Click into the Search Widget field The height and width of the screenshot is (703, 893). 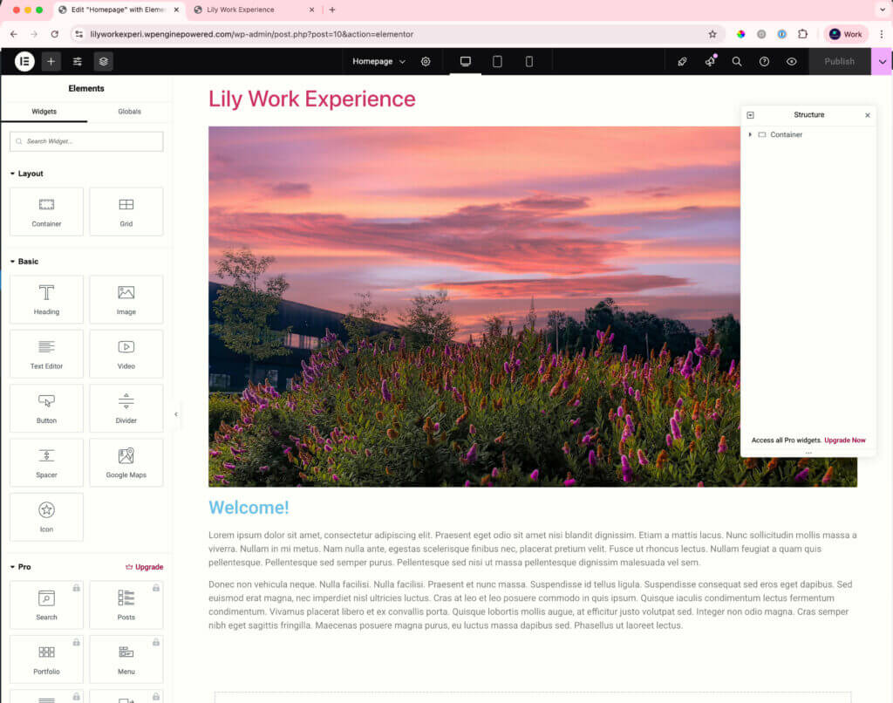(x=86, y=141)
